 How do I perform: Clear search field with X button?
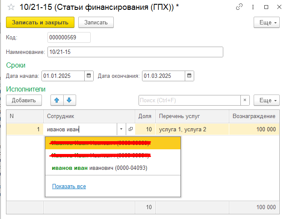pyautogui.click(x=245, y=100)
